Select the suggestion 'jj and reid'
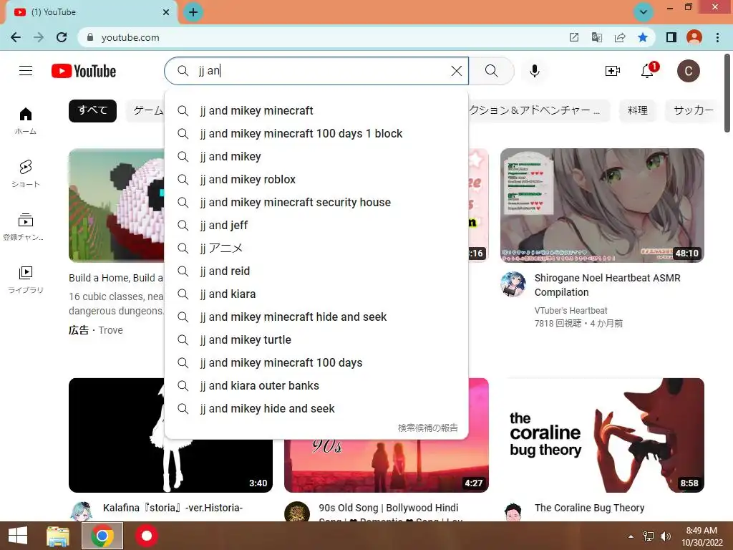733x550 pixels. (x=316, y=271)
